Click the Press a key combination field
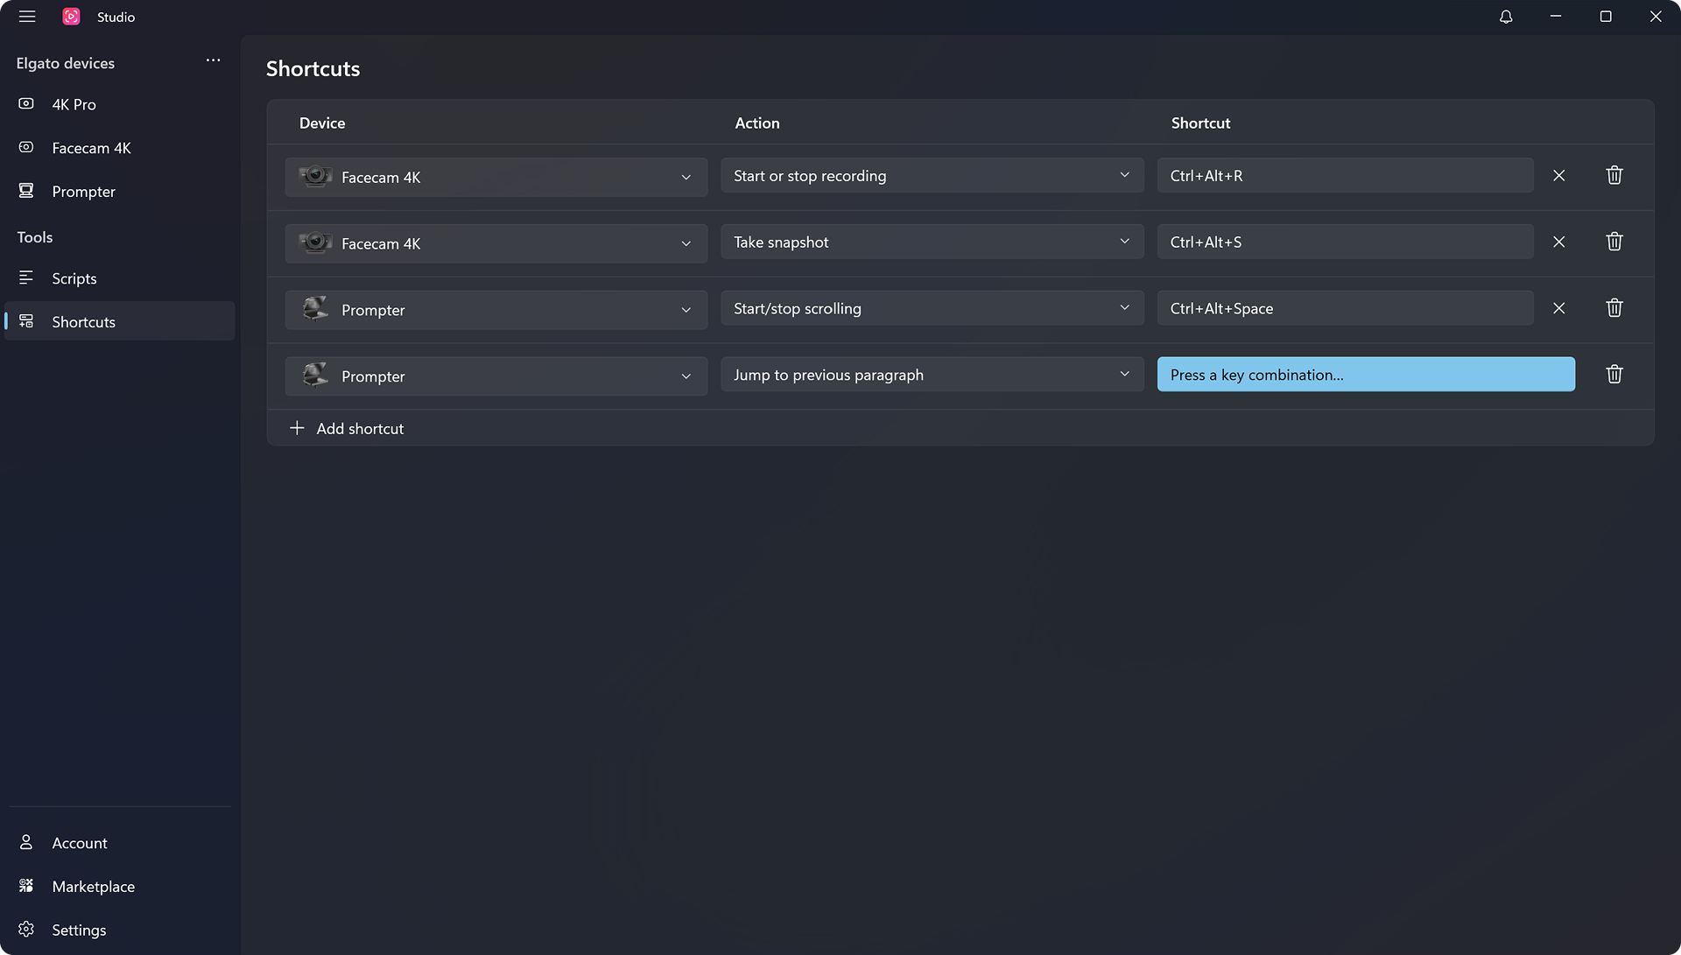1681x955 pixels. click(1366, 375)
